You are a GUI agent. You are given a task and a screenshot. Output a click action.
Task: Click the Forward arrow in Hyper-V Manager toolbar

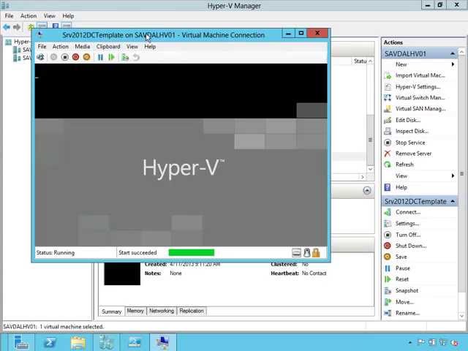[x=17, y=27]
